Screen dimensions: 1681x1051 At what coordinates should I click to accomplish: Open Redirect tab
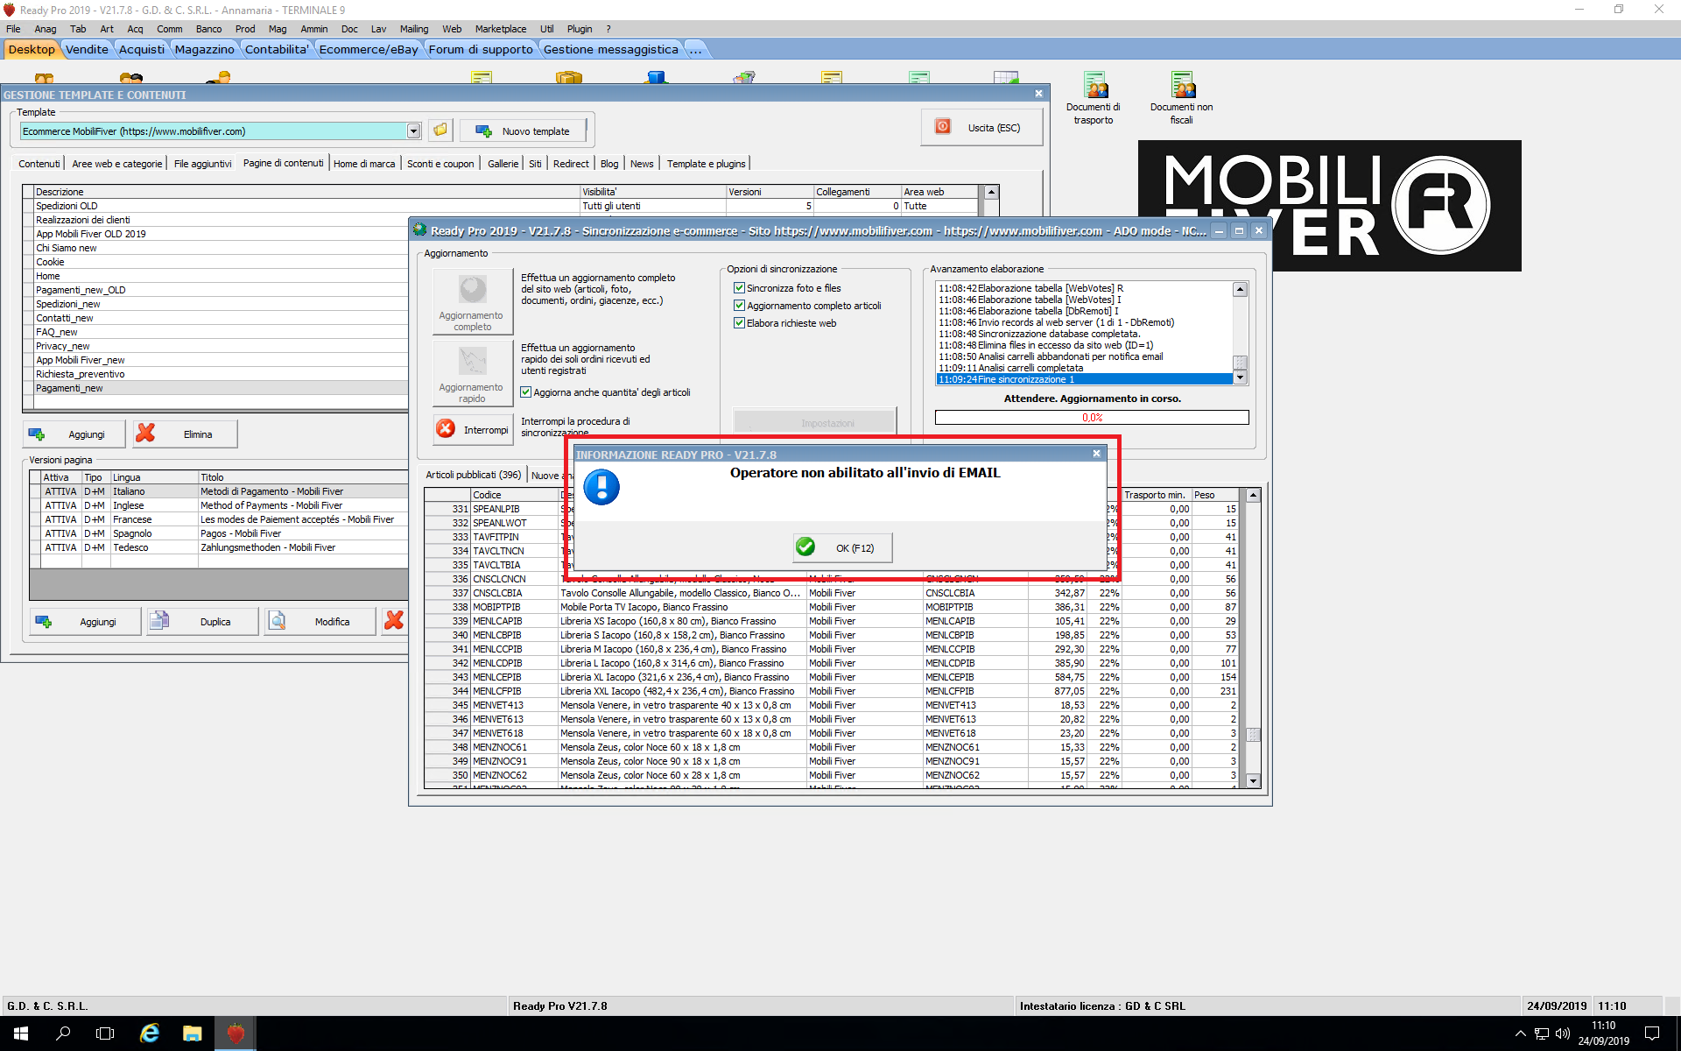[x=571, y=164]
